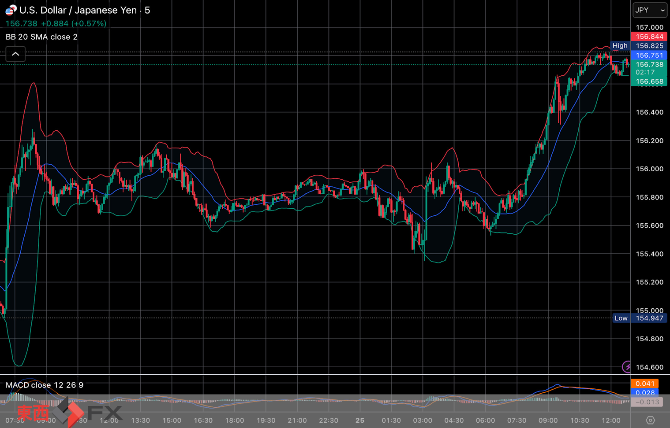Click date marker 25 on time axis

[x=360, y=420]
